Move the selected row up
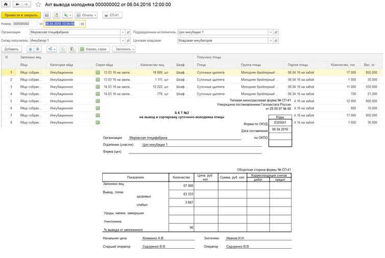Image resolution: width=385 pixels, height=258 pixels. pyautogui.click(x=30, y=49)
